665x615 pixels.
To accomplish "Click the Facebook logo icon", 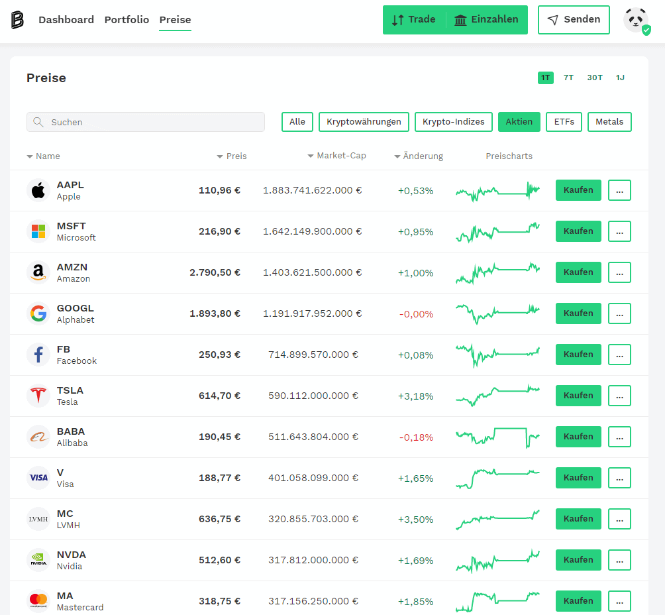I will coord(38,355).
